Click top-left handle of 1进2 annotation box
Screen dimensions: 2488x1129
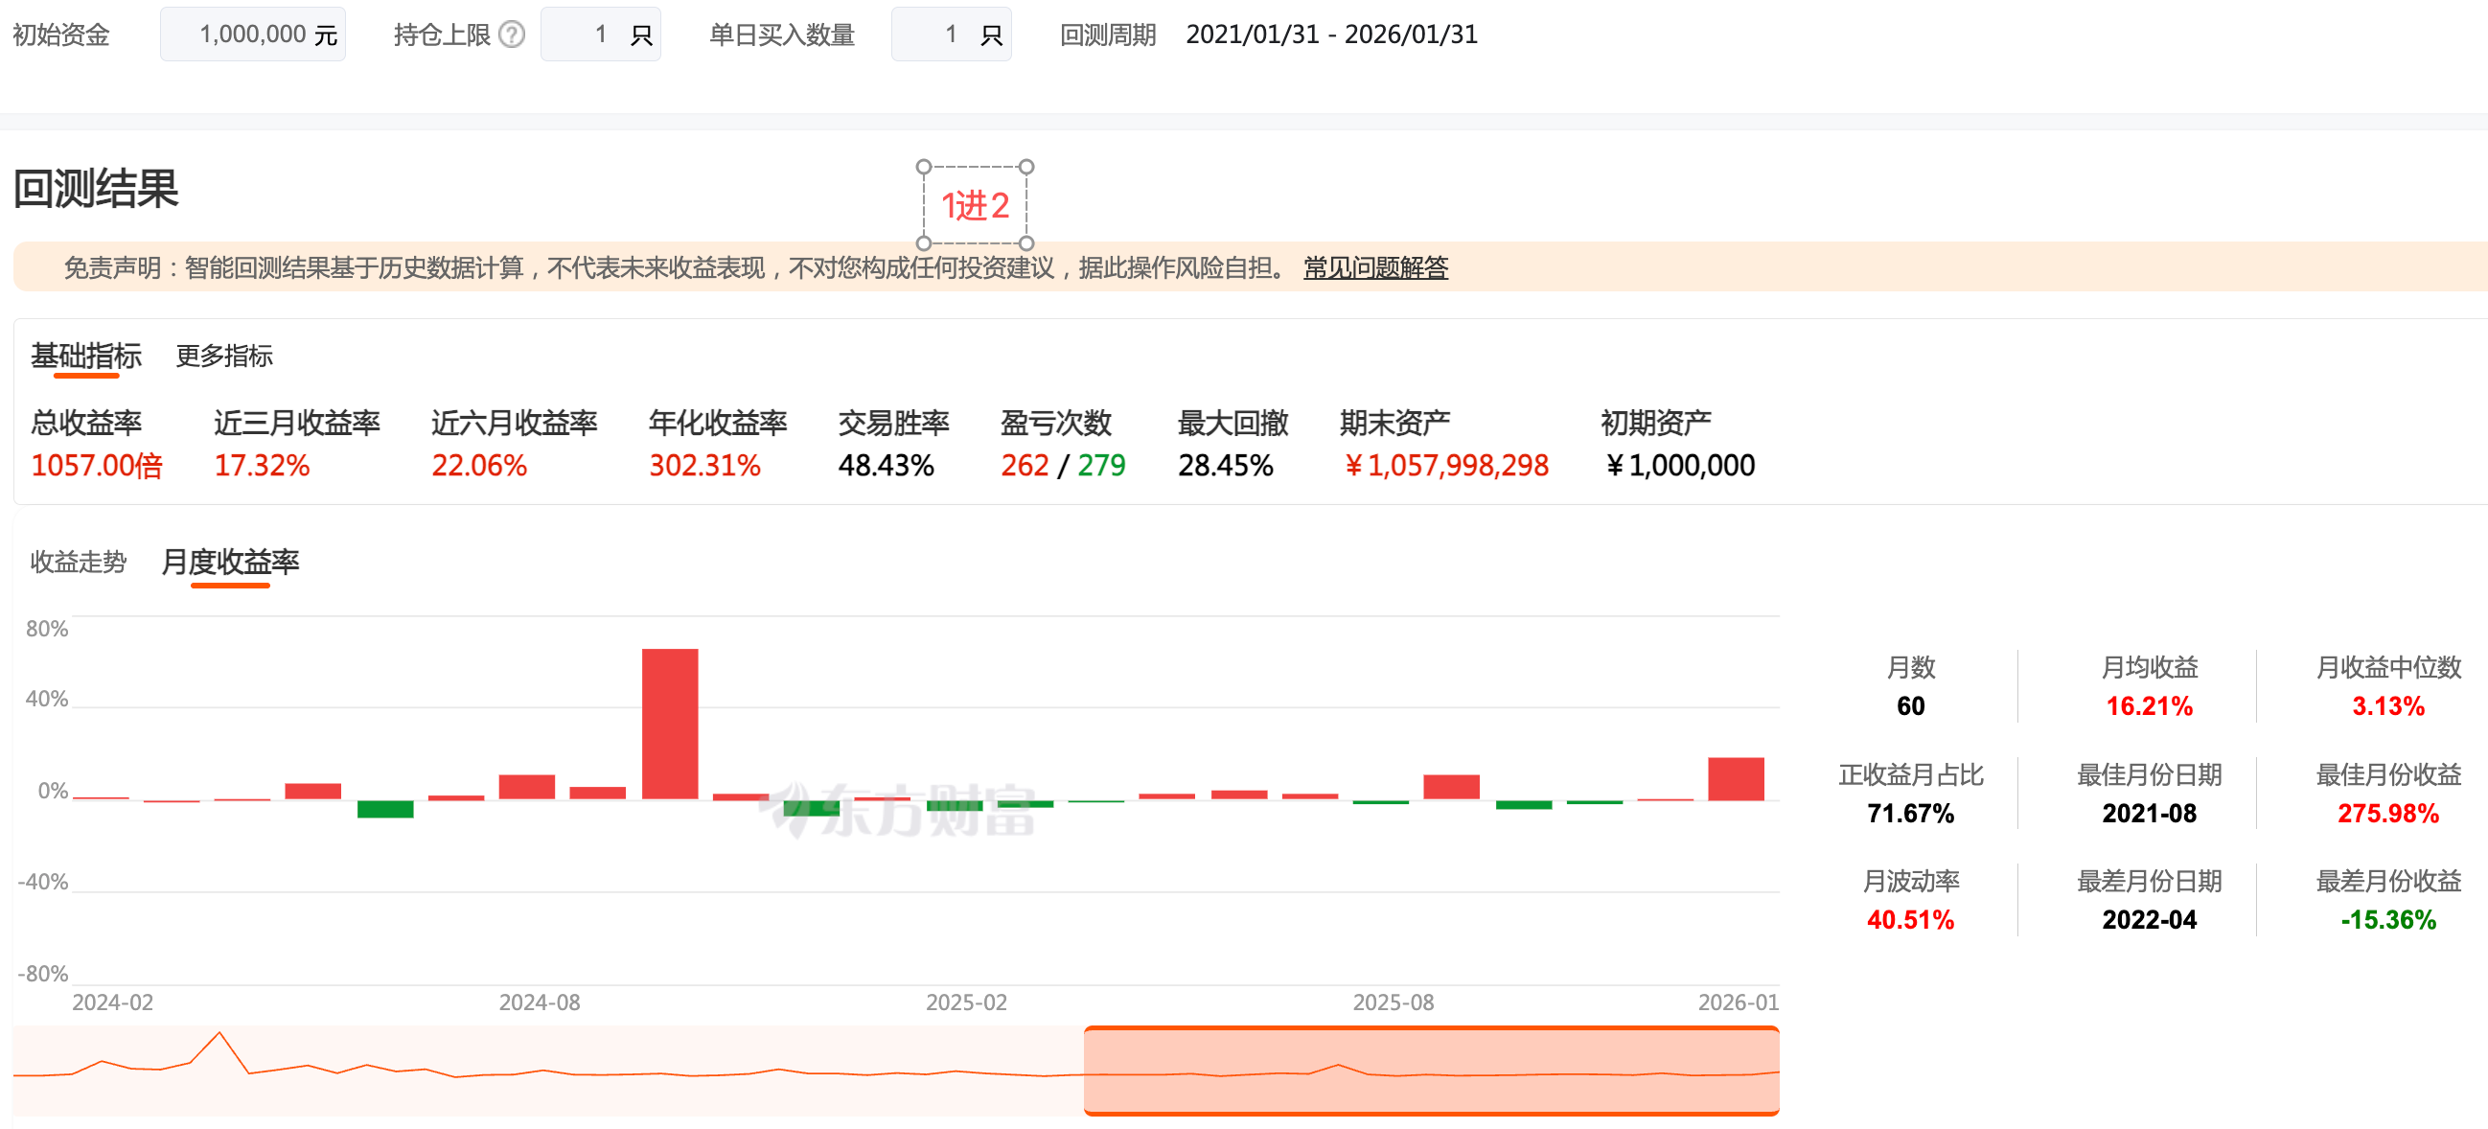[x=923, y=167]
